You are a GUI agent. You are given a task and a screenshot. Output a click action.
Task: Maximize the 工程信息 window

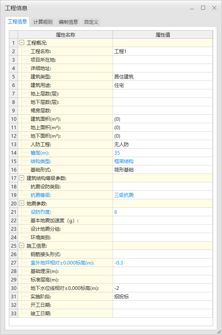[x=203, y=8]
